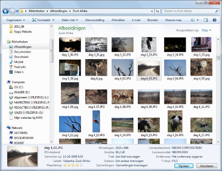Click the Annuleren button
This screenshot has height=171, width=222.
pos(207,166)
